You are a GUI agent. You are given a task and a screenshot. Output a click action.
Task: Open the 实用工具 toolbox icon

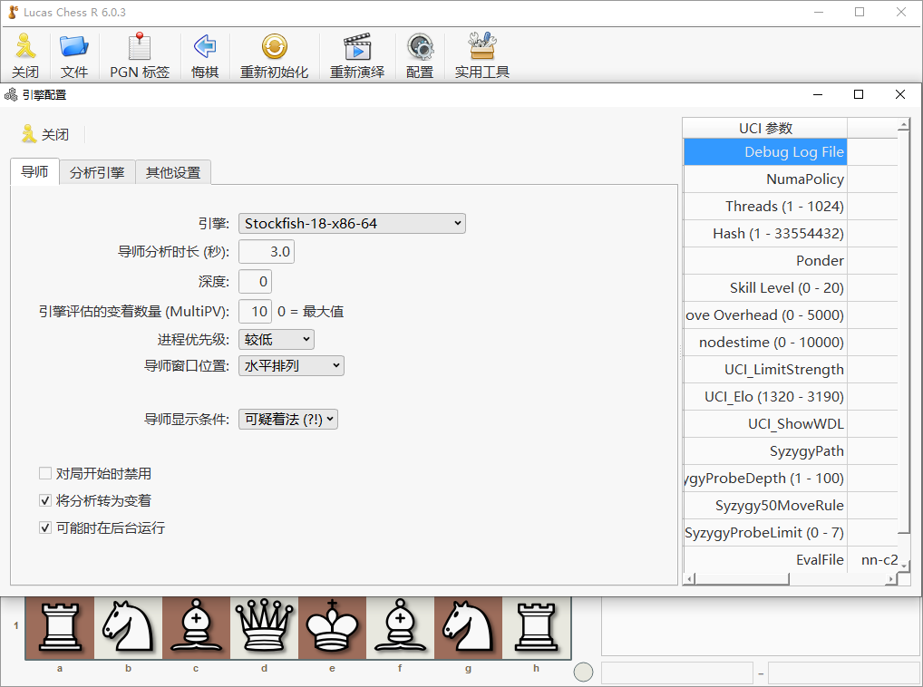pyautogui.click(x=482, y=47)
